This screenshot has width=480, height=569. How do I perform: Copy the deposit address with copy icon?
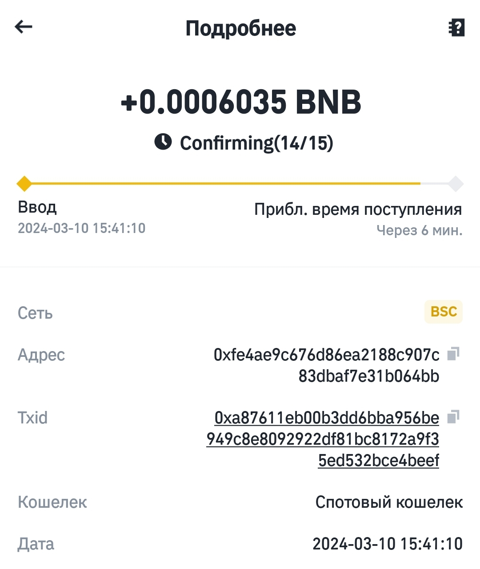point(453,354)
